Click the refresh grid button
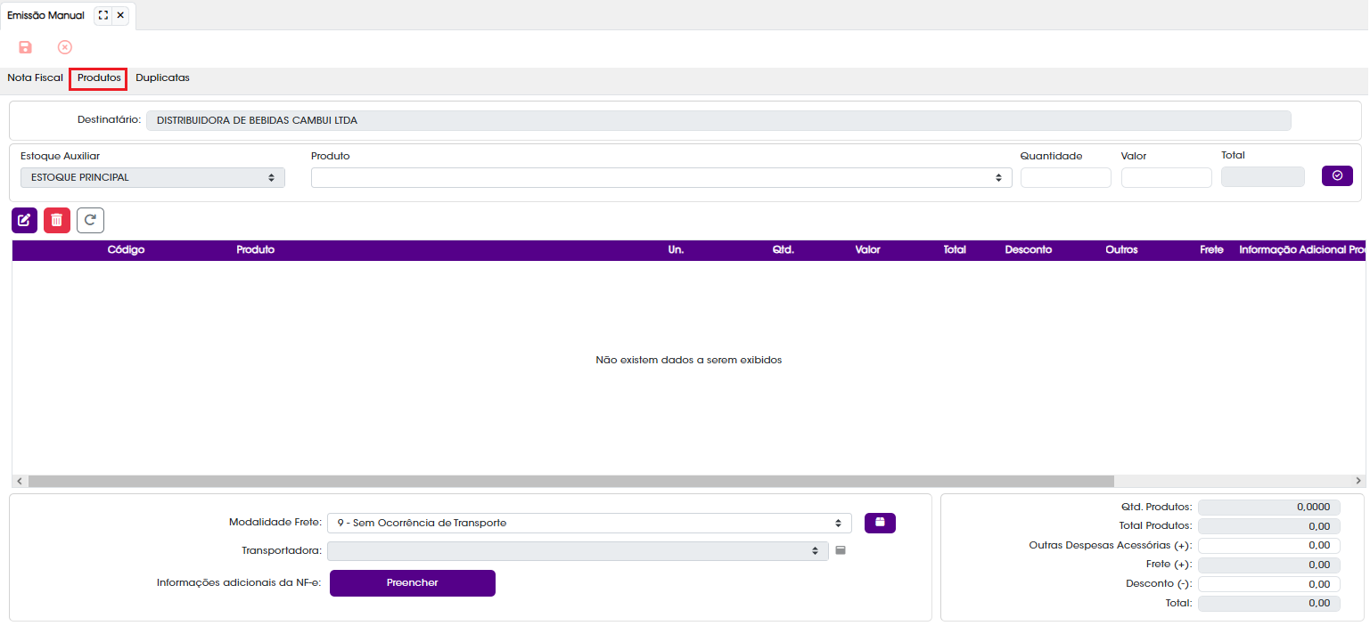The height and width of the screenshot is (634, 1370). point(90,220)
